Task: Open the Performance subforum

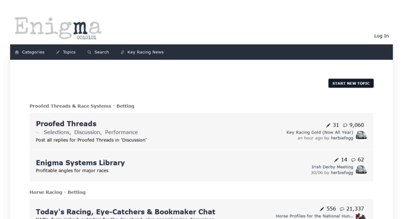Action: point(121,133)
